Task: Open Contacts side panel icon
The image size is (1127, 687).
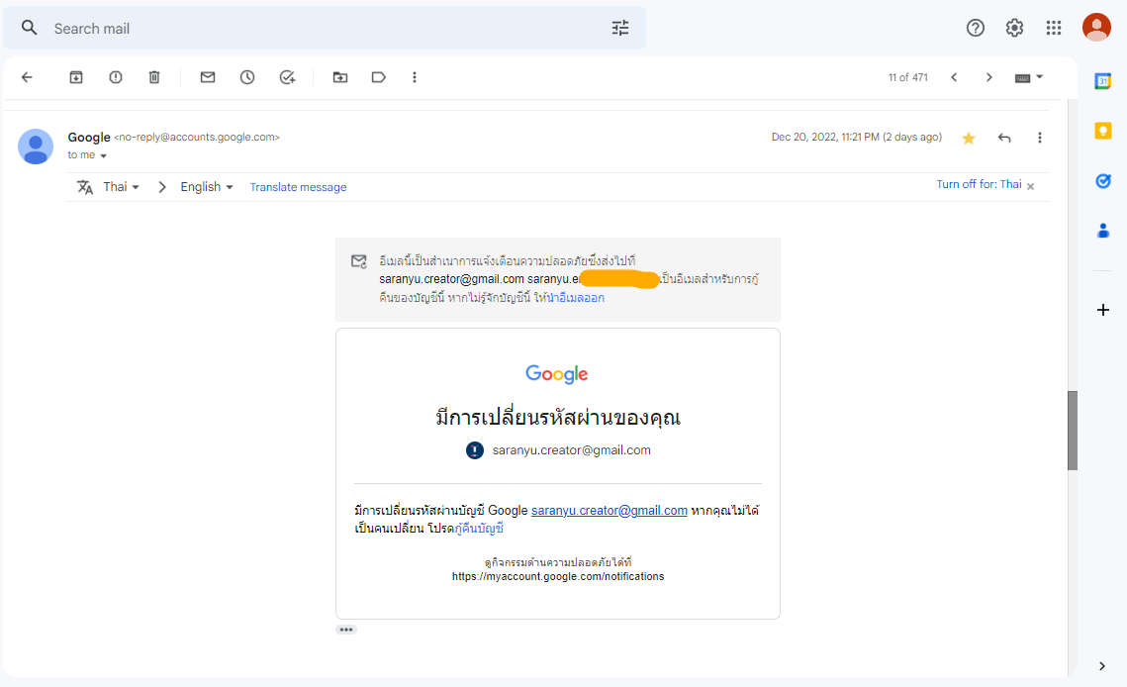Action: (1102, 231)
